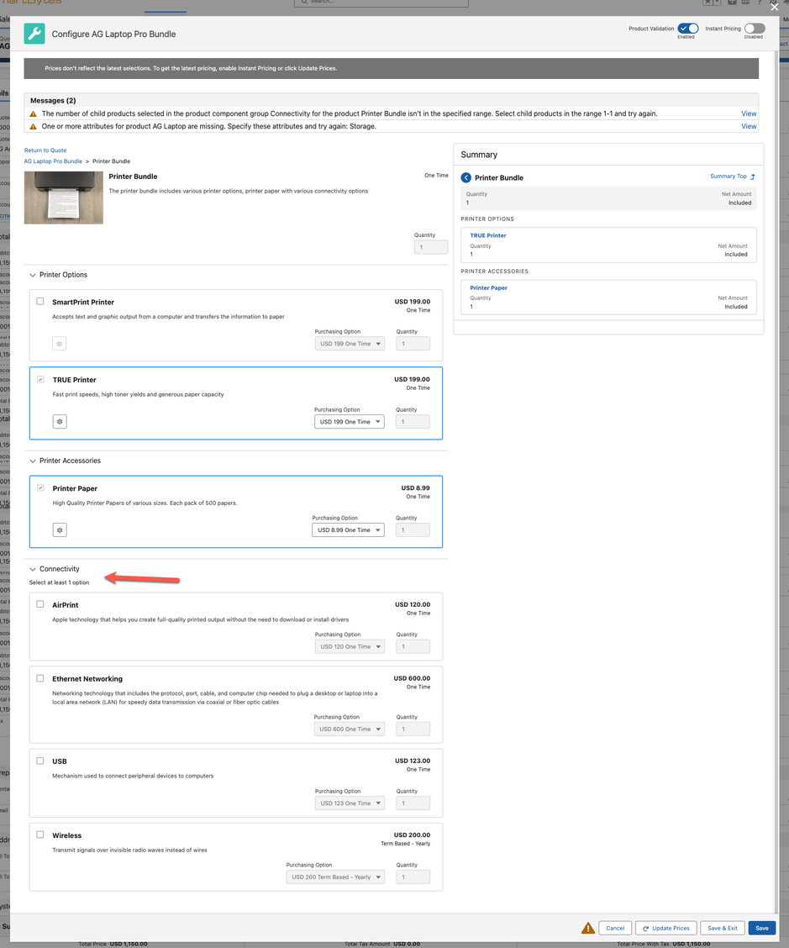This screenshot has width=789, height=948.
Task: Disable the Product Validation toggle
Action: pos(687,28)
